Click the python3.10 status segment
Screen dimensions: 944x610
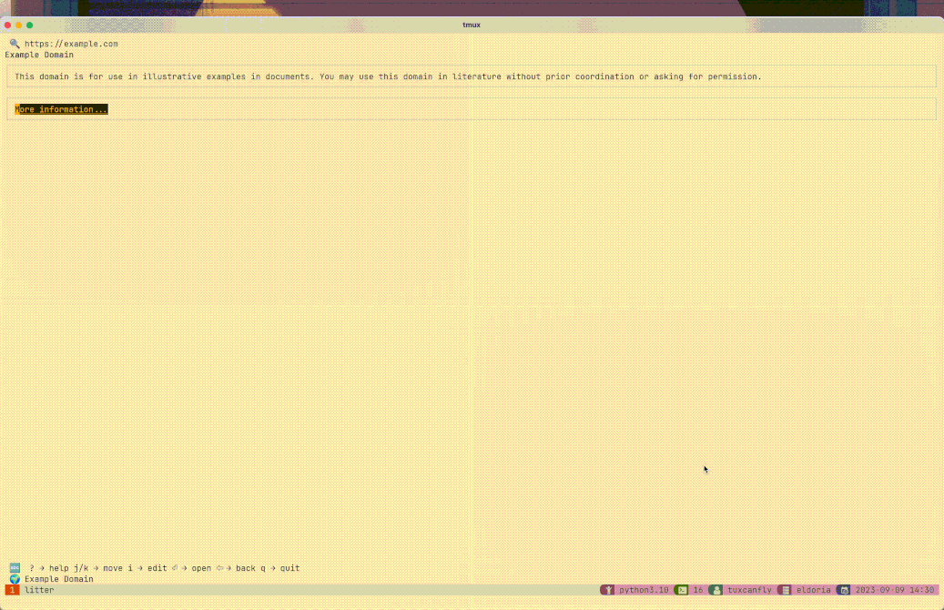pyautogui.click(x=644, y=590)
